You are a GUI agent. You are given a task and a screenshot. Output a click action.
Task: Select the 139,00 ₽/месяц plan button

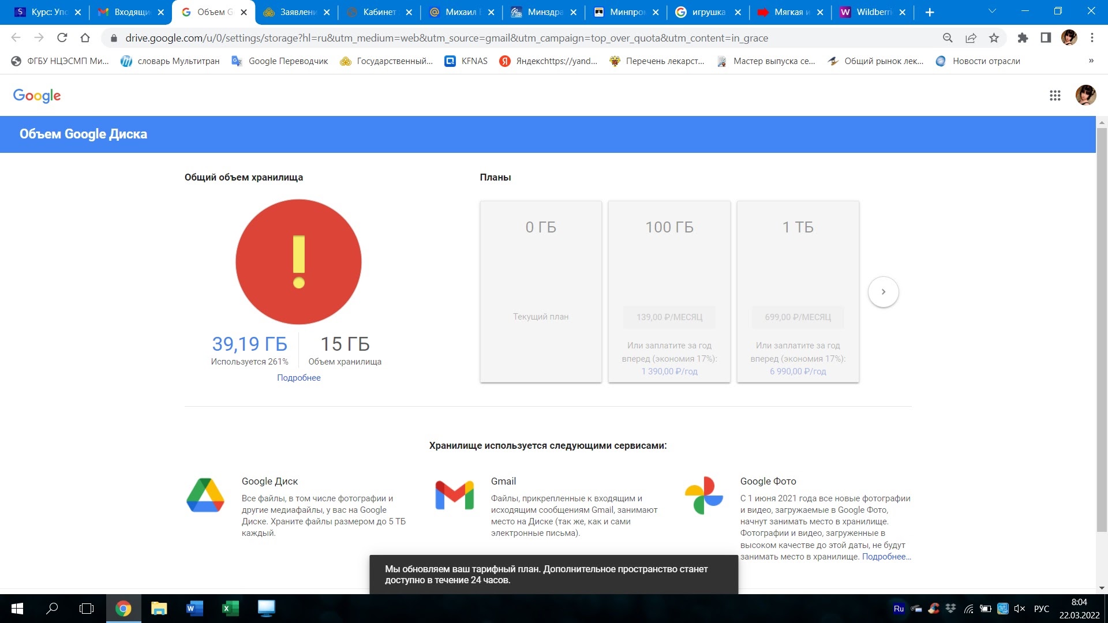pos(669,317)
